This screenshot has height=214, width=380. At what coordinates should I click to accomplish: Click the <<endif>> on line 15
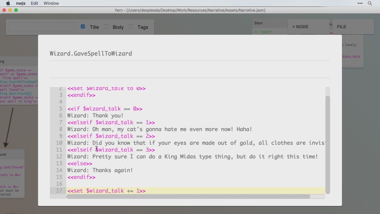(x=81, y=177)
